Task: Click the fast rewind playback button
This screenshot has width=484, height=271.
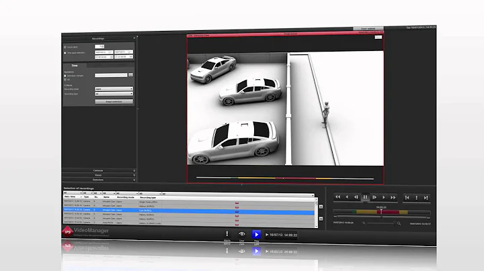Action: click(337, 197)
